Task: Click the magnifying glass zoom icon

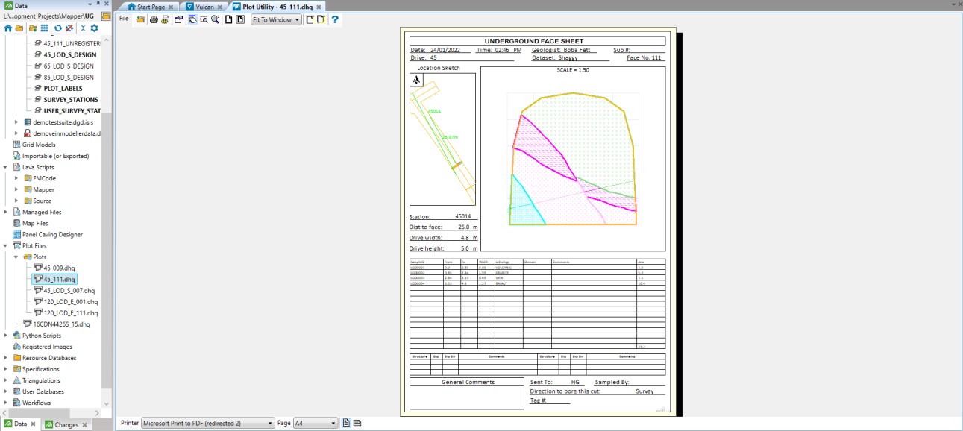Action: 215,19
